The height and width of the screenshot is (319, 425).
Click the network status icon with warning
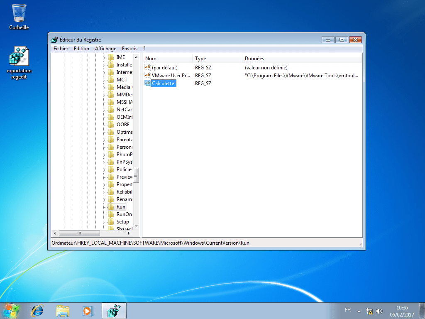[x=369, y=310]
